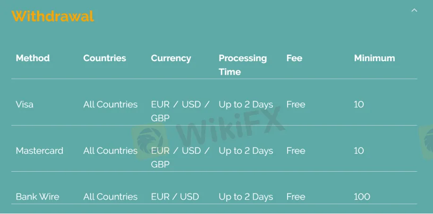Image resolution: width=433 pixels, height=214 pixels.
Task: Click the Minimum column header
Action: point(374,58)
